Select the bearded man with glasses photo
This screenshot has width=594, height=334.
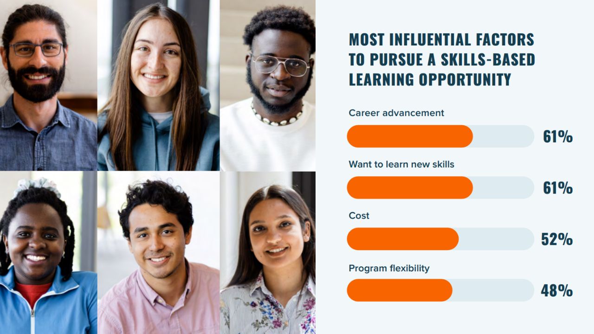pos(48,85)
